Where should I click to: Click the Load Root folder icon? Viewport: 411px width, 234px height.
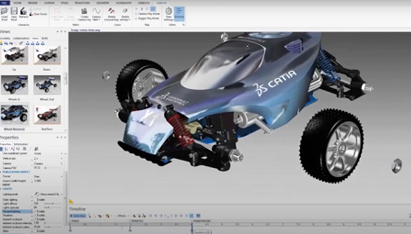click(4, 14)
